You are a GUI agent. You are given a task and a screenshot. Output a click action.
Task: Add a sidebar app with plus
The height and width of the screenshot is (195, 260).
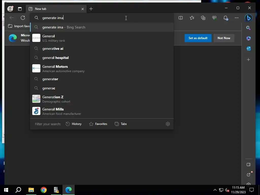coord(248,59)
